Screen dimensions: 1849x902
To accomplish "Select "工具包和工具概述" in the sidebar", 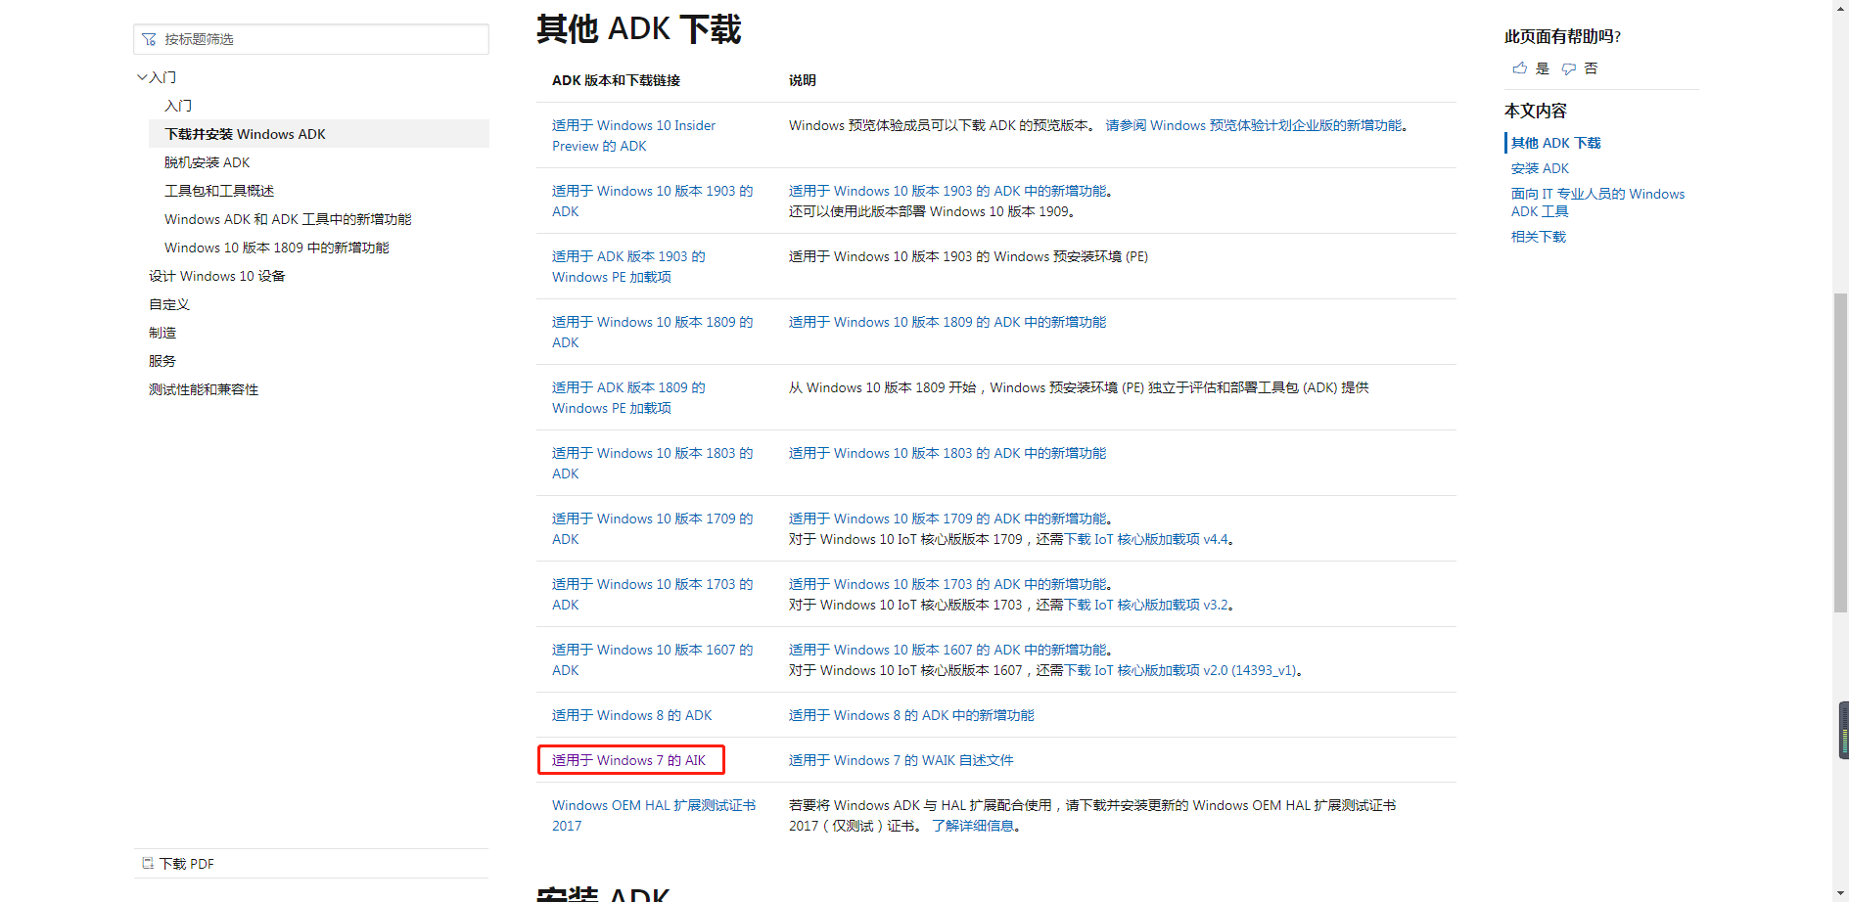I will coord(218,190).
